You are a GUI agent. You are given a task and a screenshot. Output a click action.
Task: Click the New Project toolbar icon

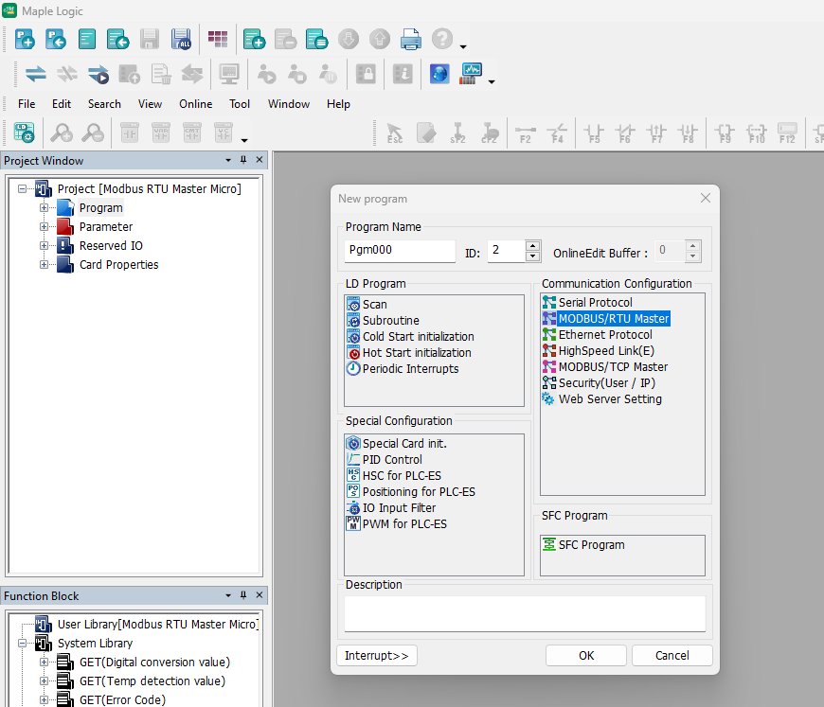25,40
